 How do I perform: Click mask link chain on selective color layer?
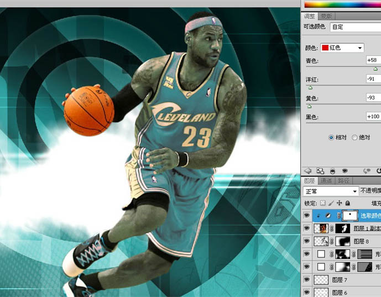click(x=339, y=216)
